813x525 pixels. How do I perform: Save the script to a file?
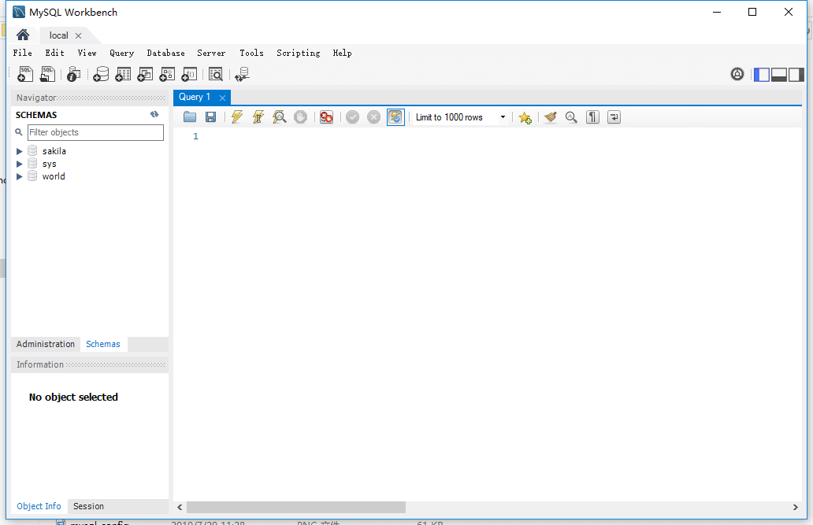[x=210, y=117]
